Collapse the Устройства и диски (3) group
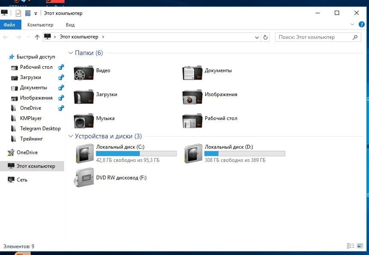The image size is (369, 255). click(x=71, y=136)
